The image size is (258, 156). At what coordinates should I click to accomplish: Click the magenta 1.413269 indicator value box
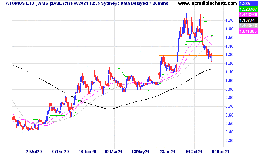tap(248, 15)
